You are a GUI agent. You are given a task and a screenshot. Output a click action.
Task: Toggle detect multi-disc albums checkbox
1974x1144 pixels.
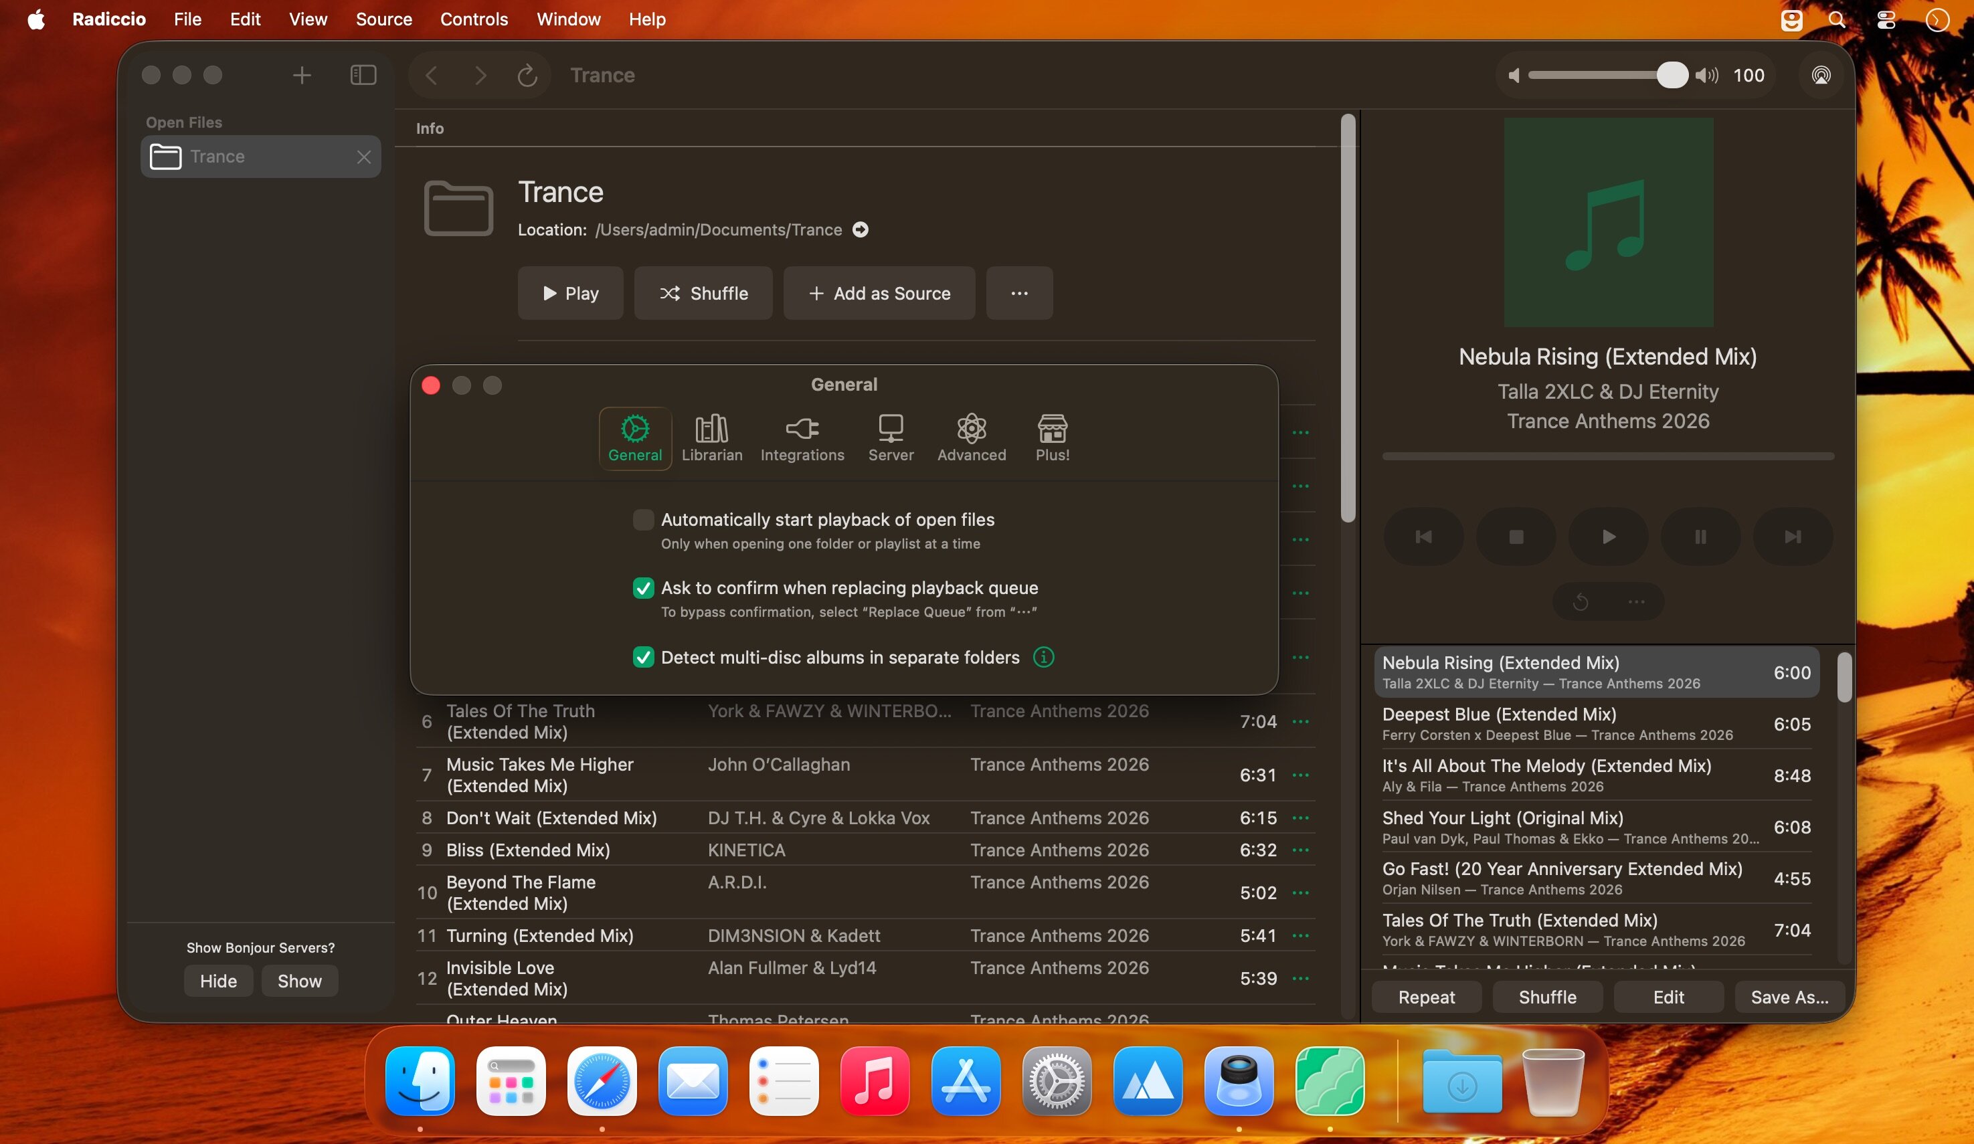pos(643,657)
